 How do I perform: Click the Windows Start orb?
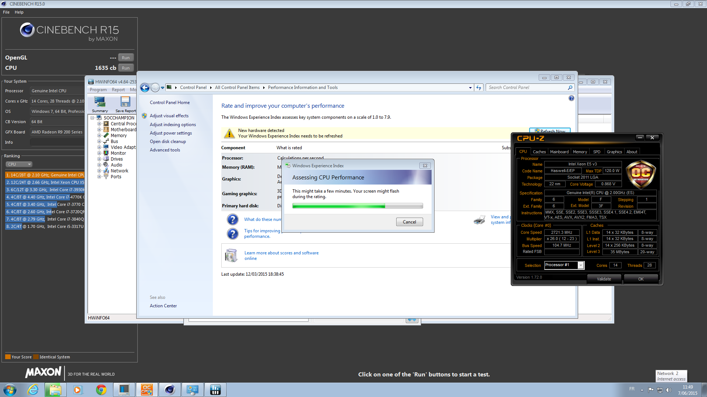[x=10, y=390]
